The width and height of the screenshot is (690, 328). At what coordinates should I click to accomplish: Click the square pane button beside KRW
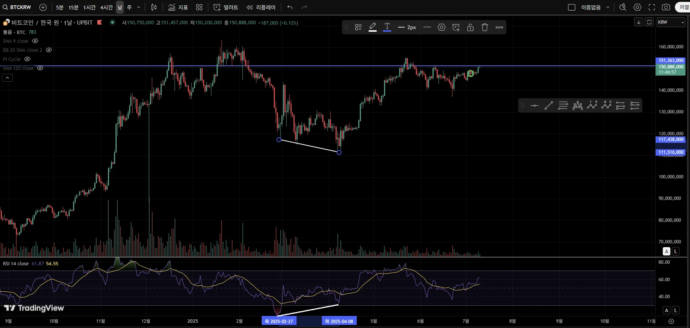pyautogui.click(x=649, y=22)
